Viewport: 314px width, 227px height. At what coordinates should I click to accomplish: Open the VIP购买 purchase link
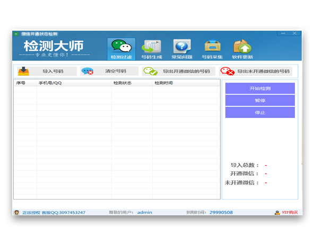290,212
